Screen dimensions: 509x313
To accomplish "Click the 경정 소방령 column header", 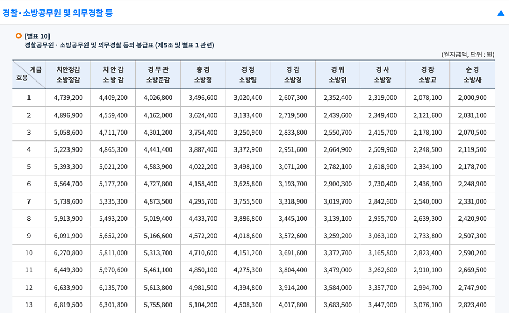I will (x=248, y=75).
